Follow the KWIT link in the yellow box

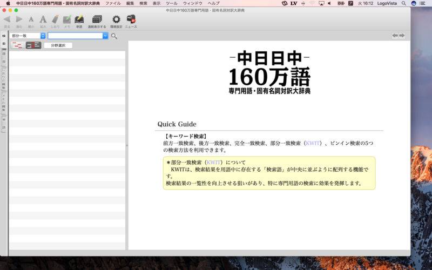[x=213, y=163]
